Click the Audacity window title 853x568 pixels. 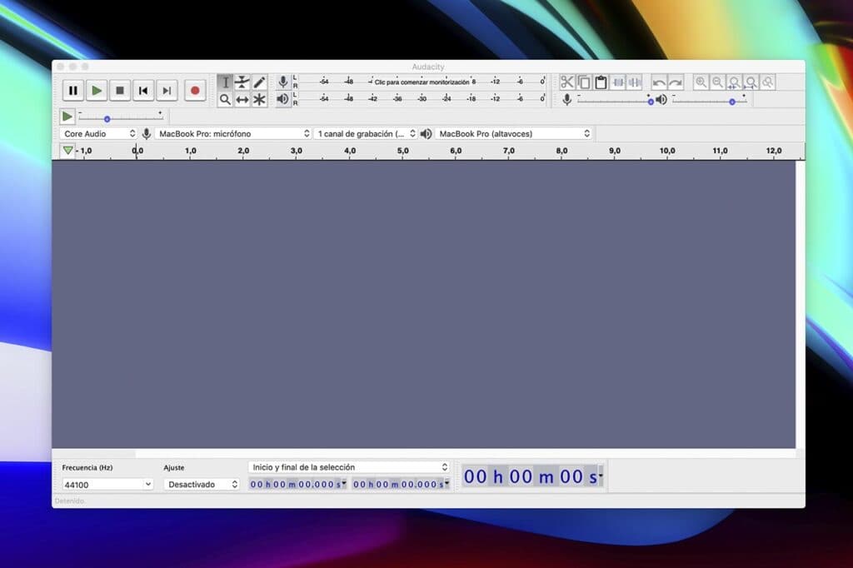click(x=428, y=67)
